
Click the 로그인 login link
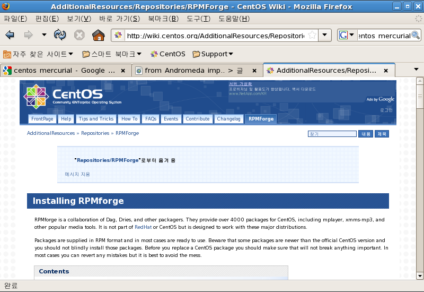386,110
